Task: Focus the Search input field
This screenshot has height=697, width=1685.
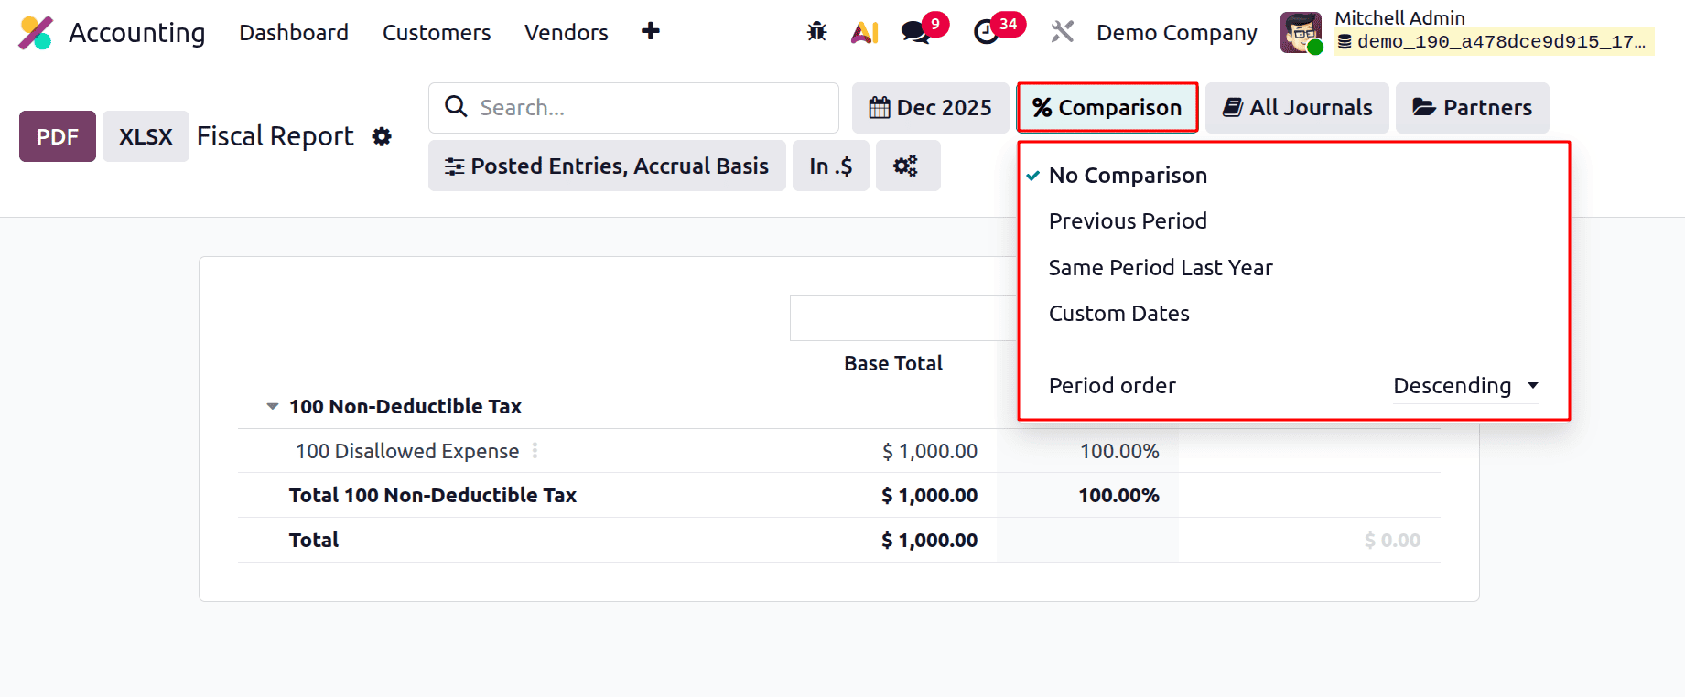Action: click(633, 108)
